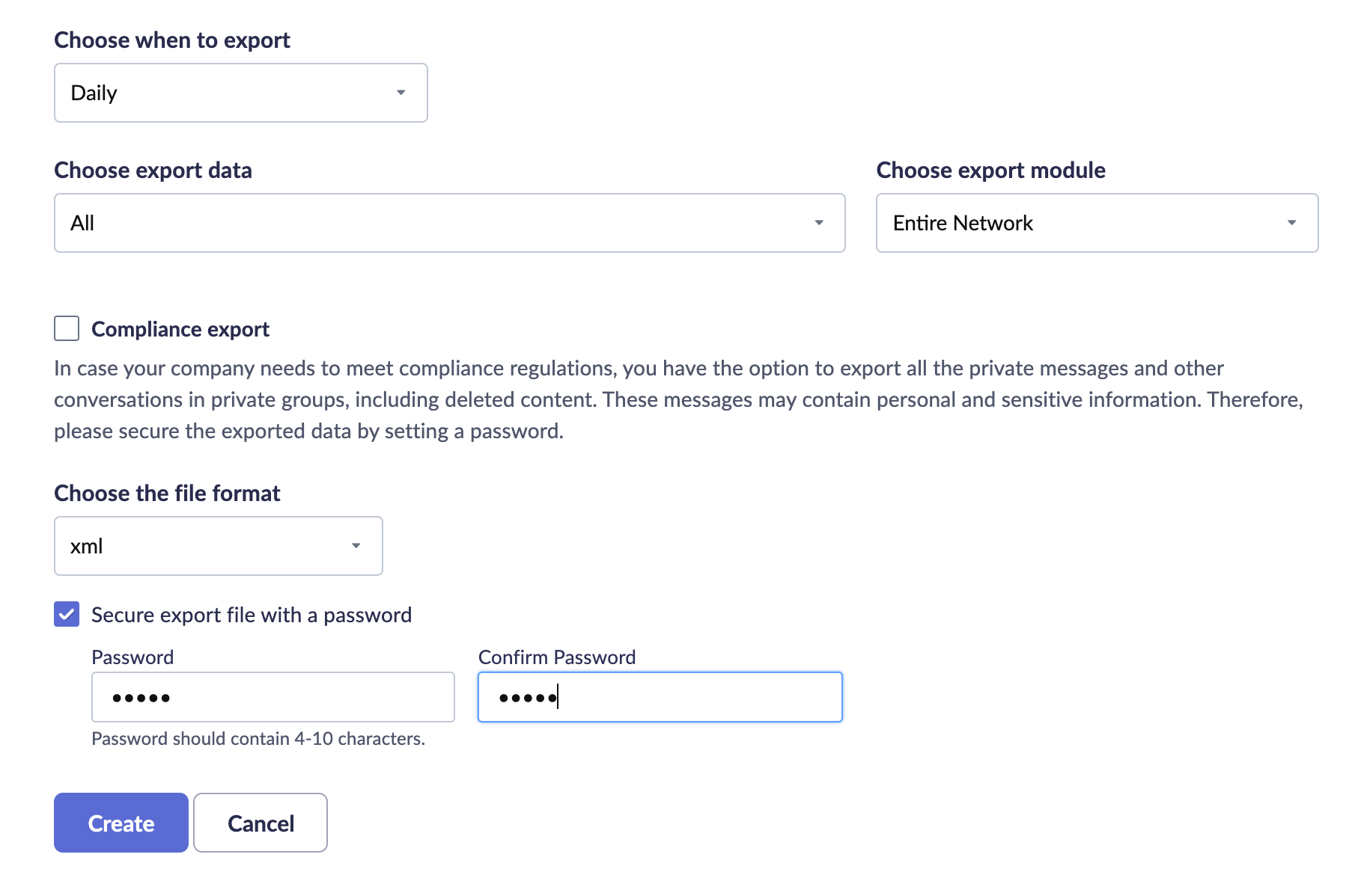The height and width of the screenshot is (878, 1358).
Task: Click inside the Confirm Password field
Action: coord(660,697)
